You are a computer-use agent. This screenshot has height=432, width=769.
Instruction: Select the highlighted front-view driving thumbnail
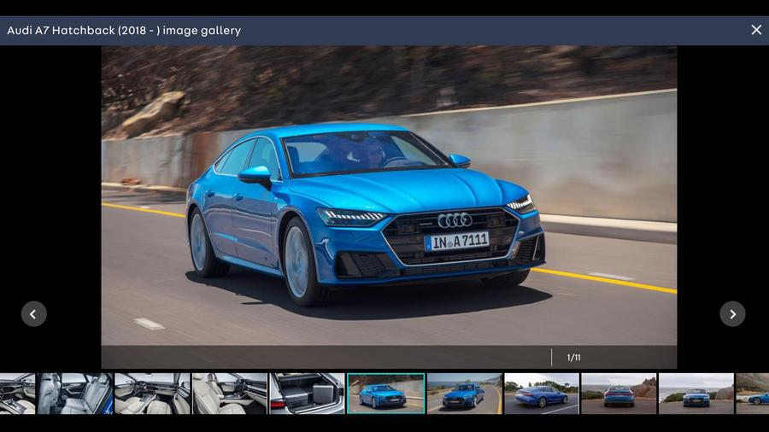pos(386,394)
